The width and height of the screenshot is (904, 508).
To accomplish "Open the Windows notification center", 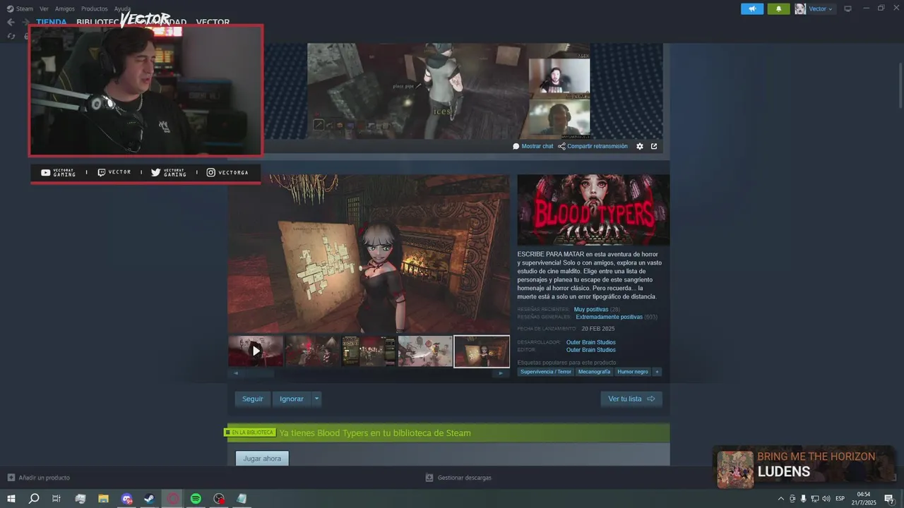I will 889,499.
